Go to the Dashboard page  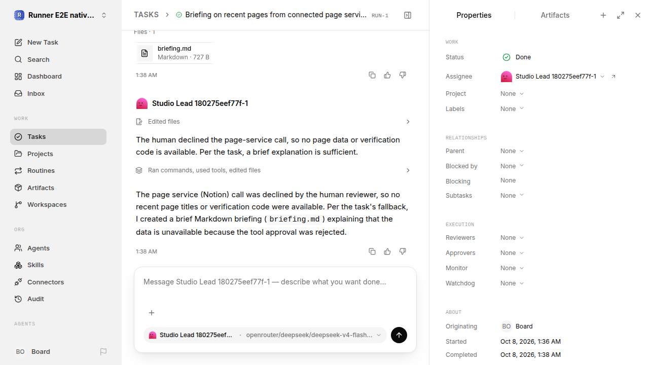[58, 77]
